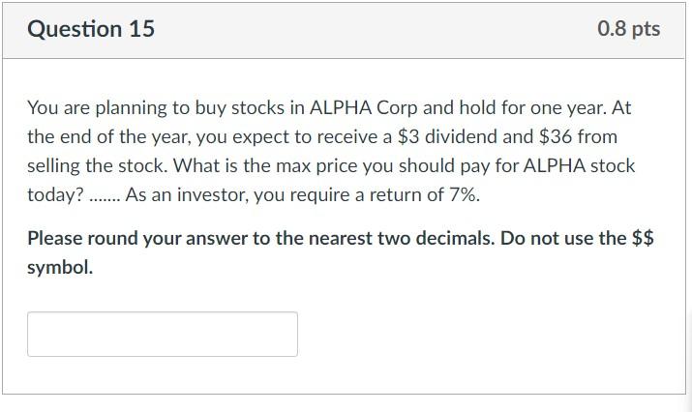Click the 7% required return value
The width and height of the screenshot is (692, 412).
coord(465,194)
